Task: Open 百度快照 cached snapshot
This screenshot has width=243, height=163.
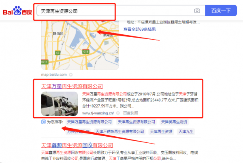Action: click(x=130, y=113)
